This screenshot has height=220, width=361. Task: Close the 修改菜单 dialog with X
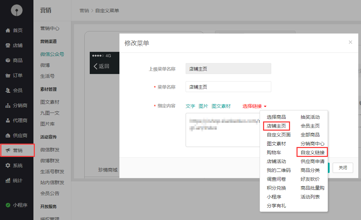click(350, 42)
